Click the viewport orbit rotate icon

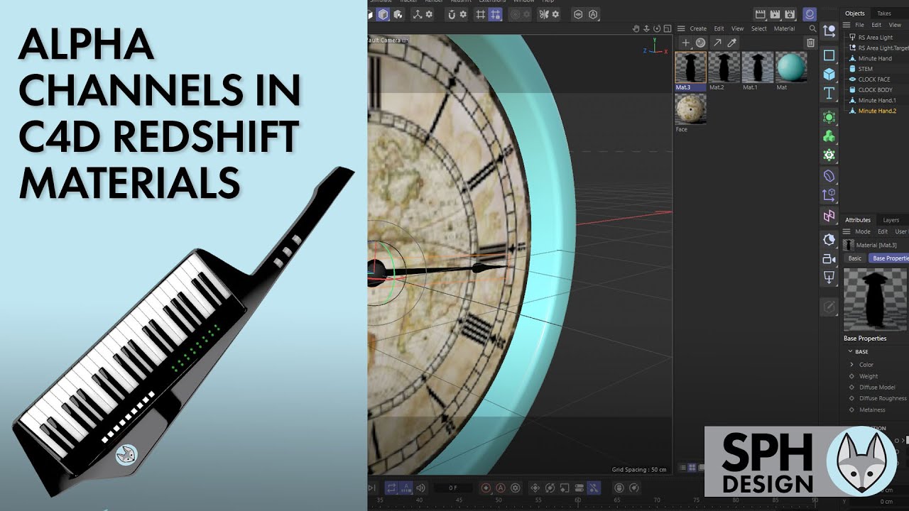point(657,29)
